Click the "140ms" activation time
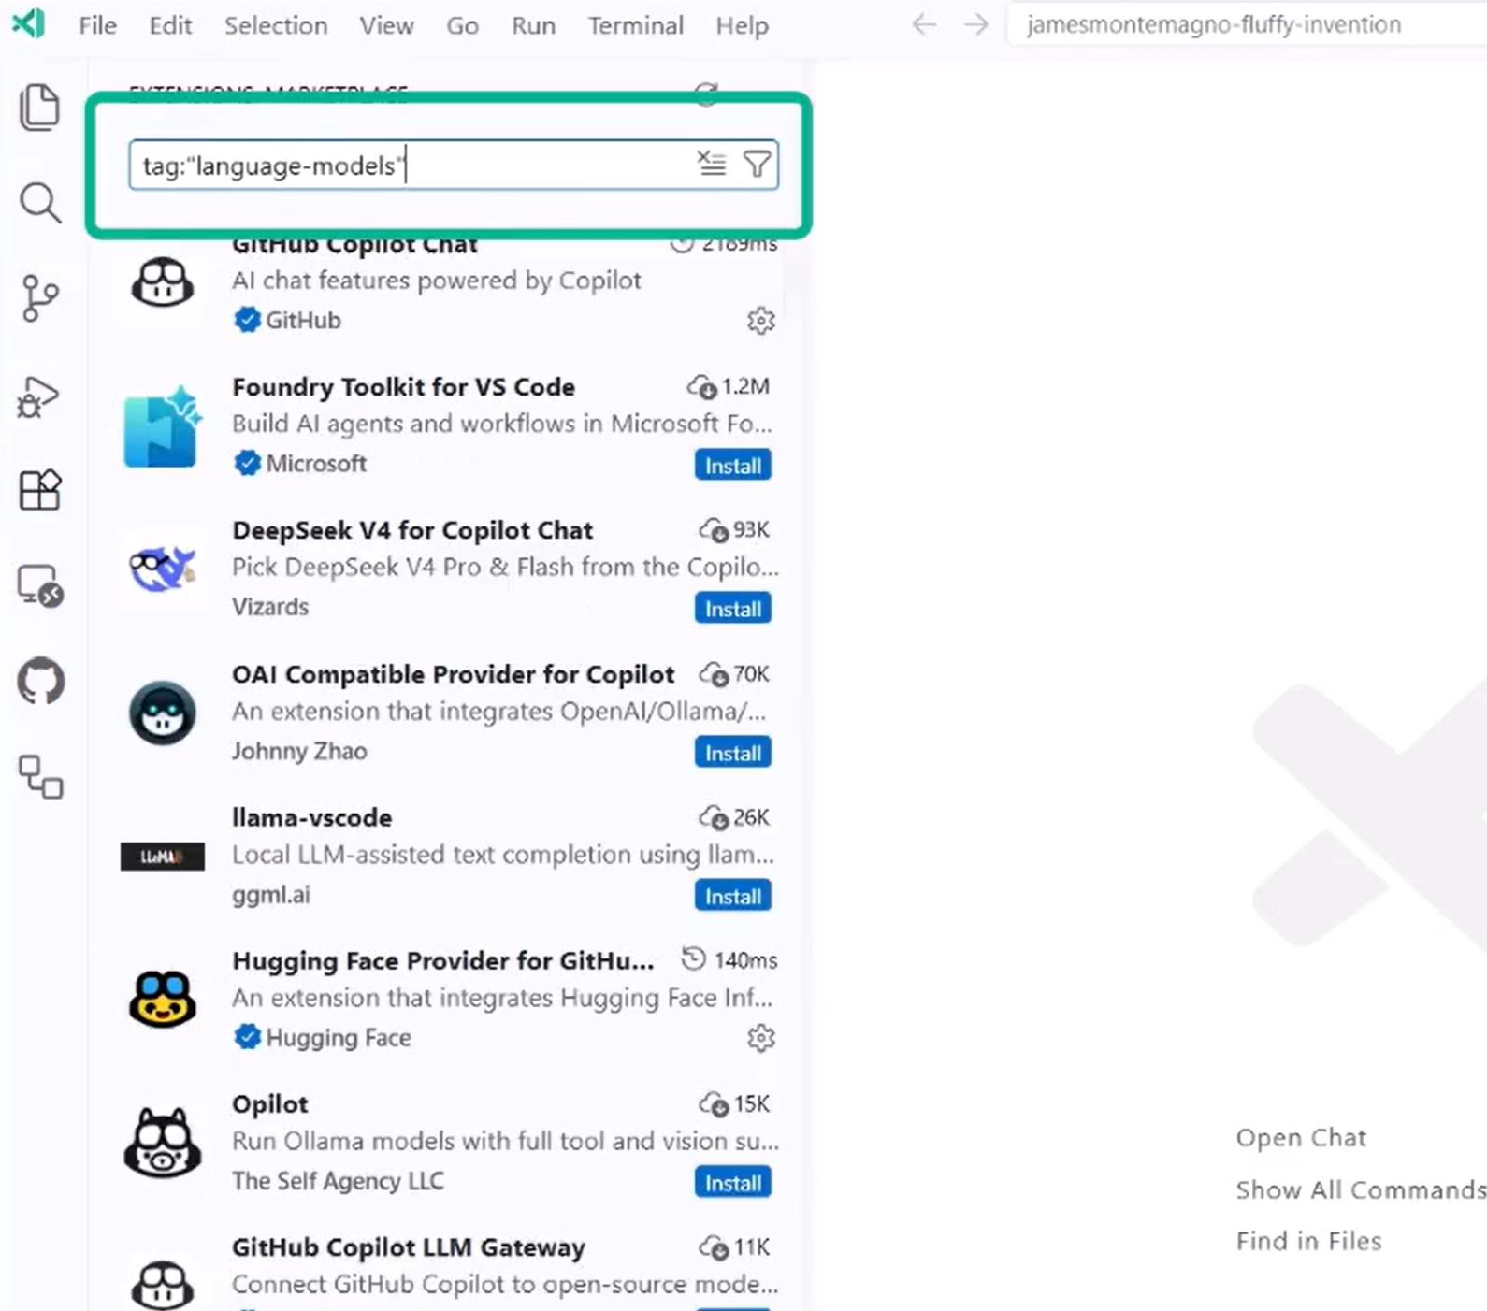1487x1311 pixels. 745,960
